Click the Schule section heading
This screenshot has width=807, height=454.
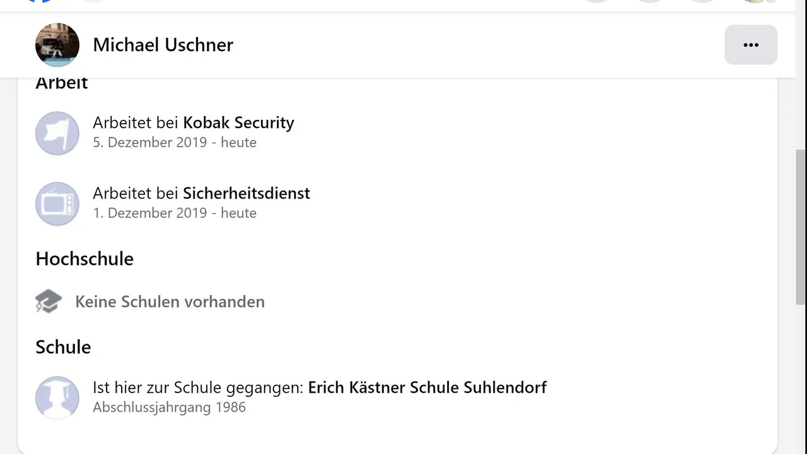(63, 347)
